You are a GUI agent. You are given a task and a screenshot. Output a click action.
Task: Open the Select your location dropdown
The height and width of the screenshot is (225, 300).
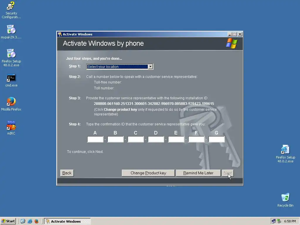120,67
